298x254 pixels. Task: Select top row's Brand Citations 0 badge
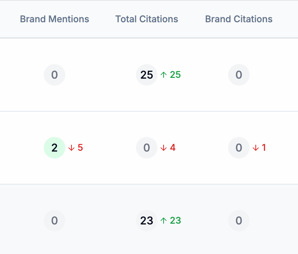click(x=239, y=75)
